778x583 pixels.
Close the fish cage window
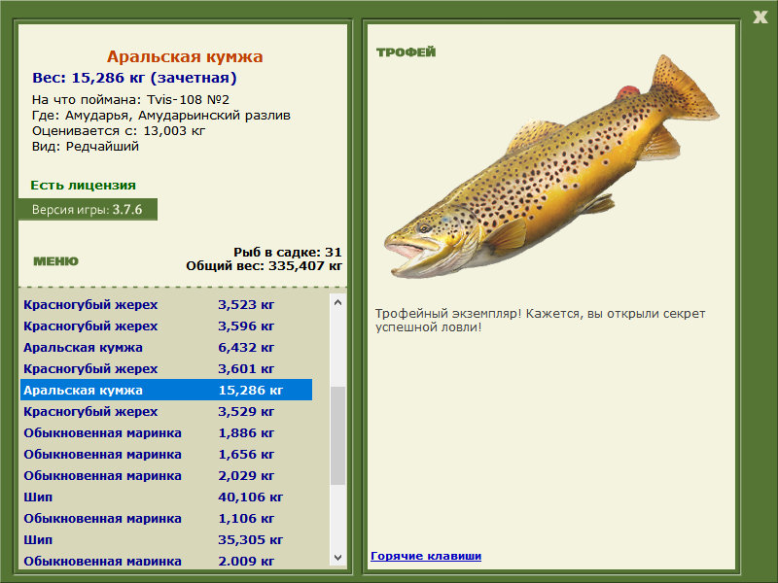tap(760, 17)
